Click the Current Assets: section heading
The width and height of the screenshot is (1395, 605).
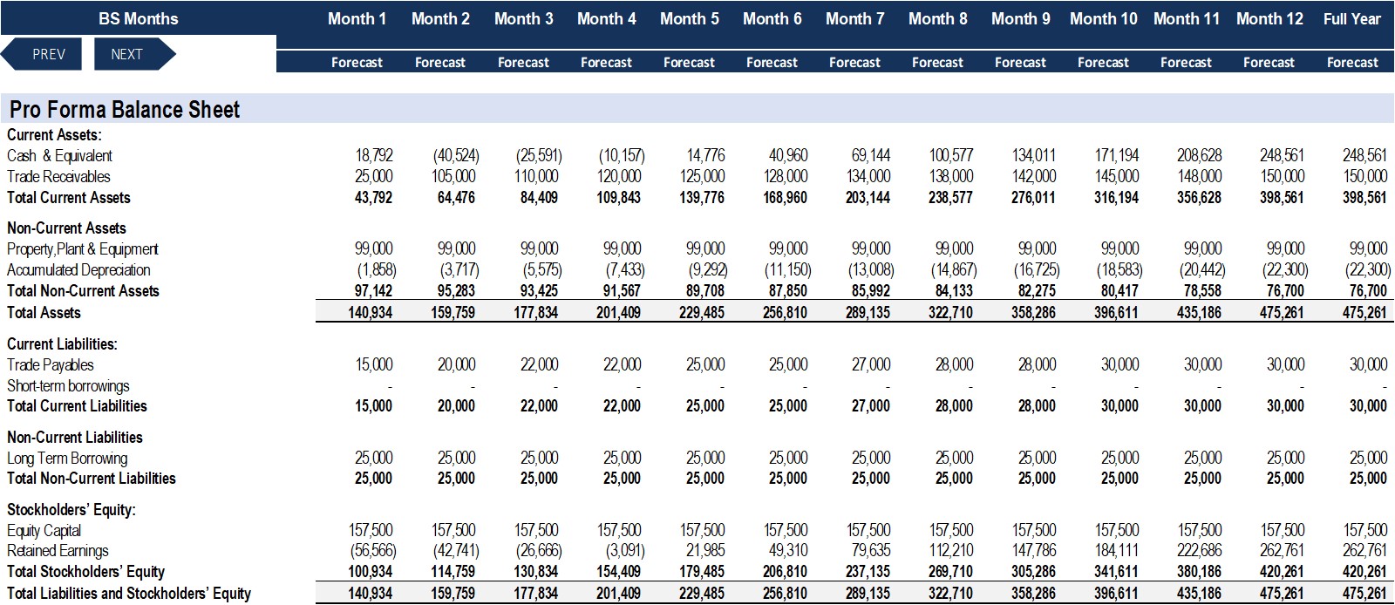click(x=54, y=135)
